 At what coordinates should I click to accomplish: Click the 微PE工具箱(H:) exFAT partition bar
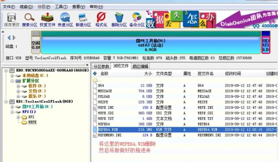pos(150,42)
